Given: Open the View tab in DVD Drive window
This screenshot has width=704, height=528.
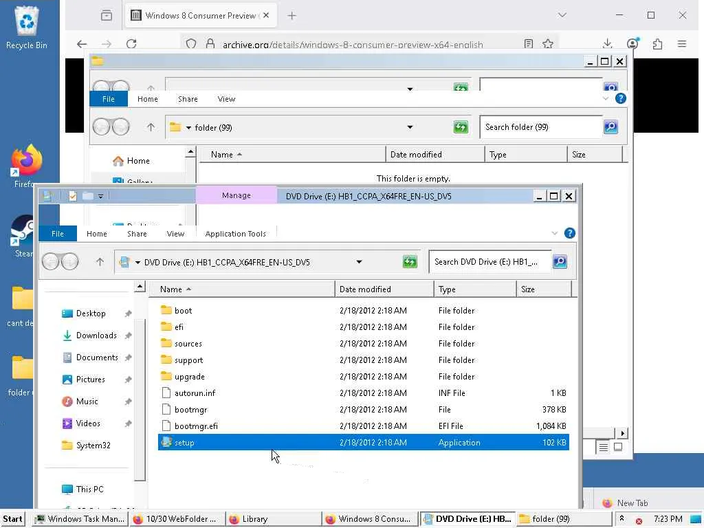Looking at the screenshot, I should 175,234.
